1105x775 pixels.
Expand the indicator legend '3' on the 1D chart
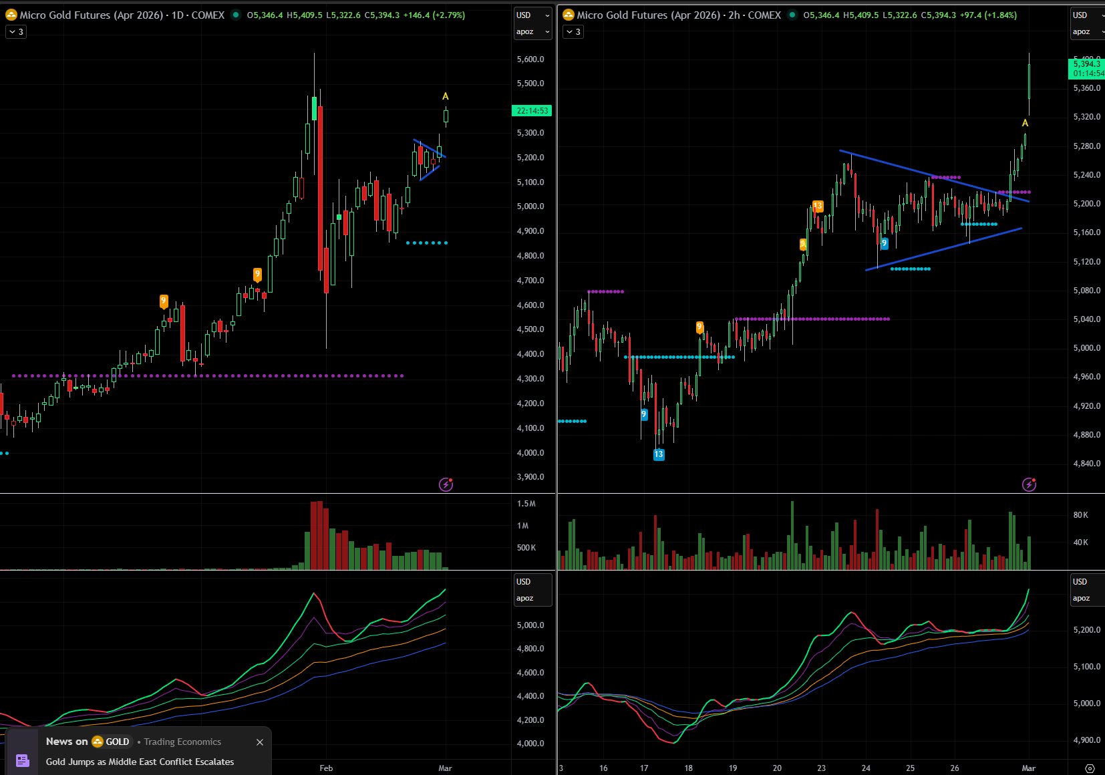click(x=16, y=31)
